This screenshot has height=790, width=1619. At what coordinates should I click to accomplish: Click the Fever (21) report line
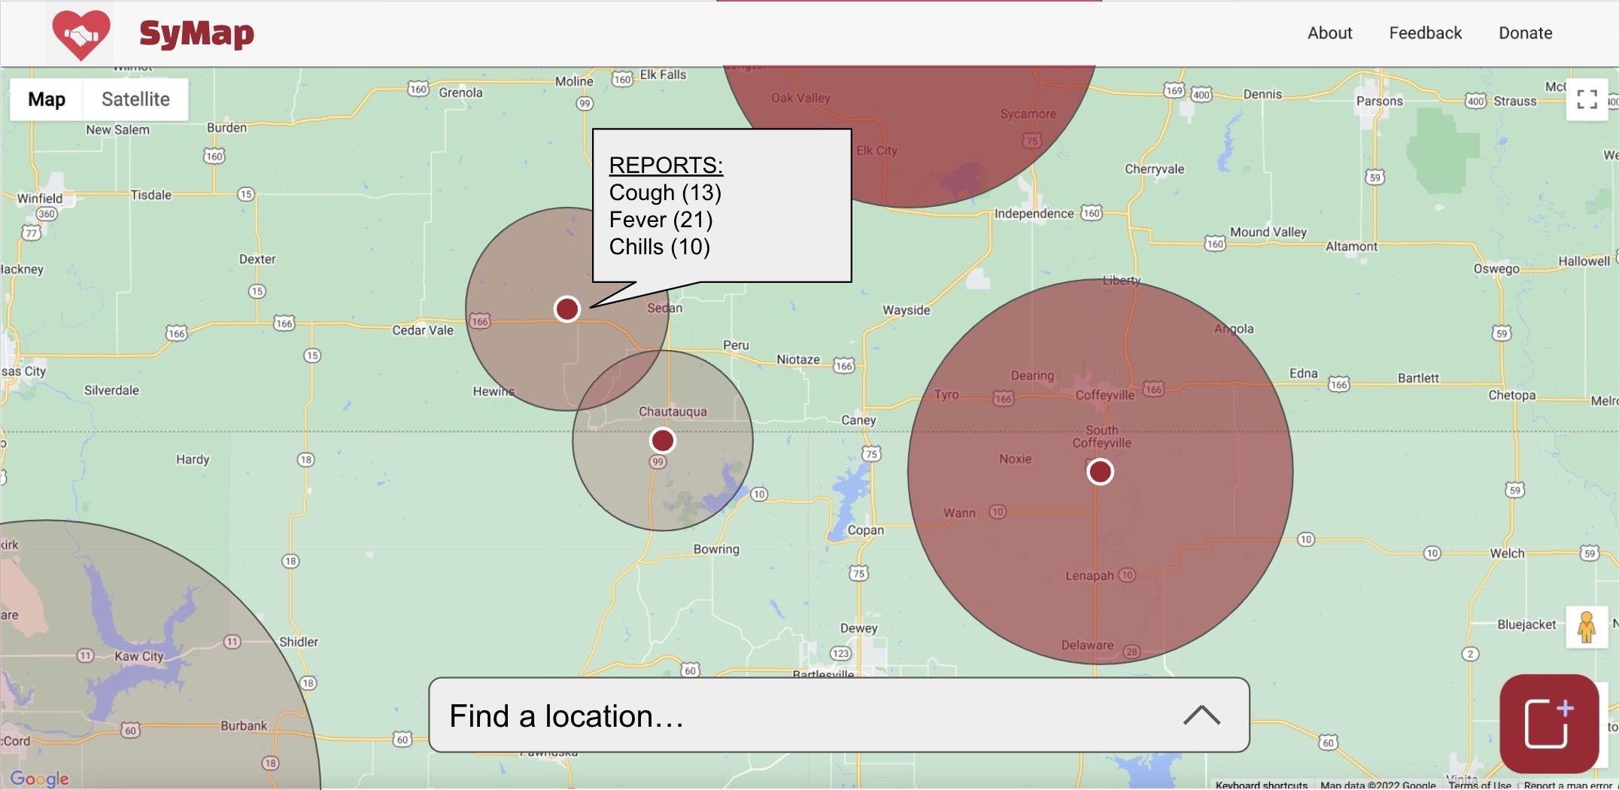pos(661,220)
